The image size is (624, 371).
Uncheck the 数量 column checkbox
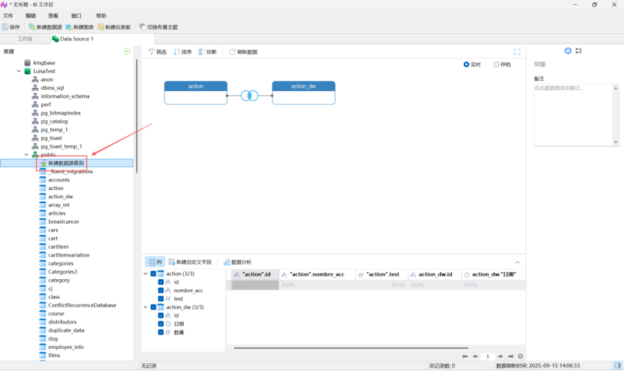[x=161, y=332]
